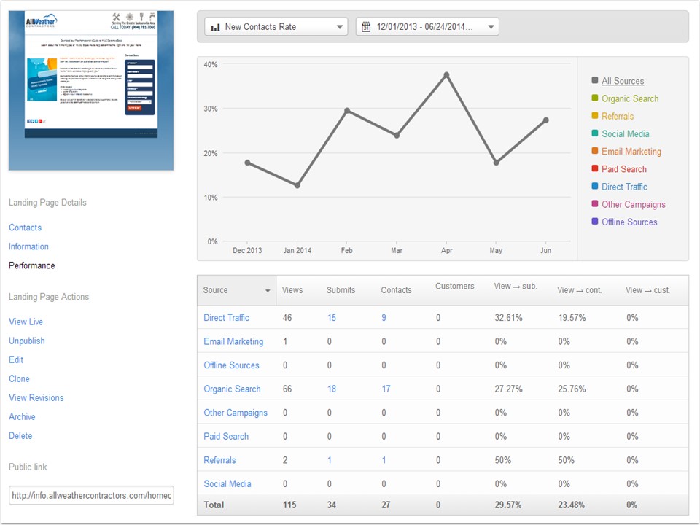Show Other Campaigns series in legend
The height and width of the screenshot is (525, 700).
633,204
